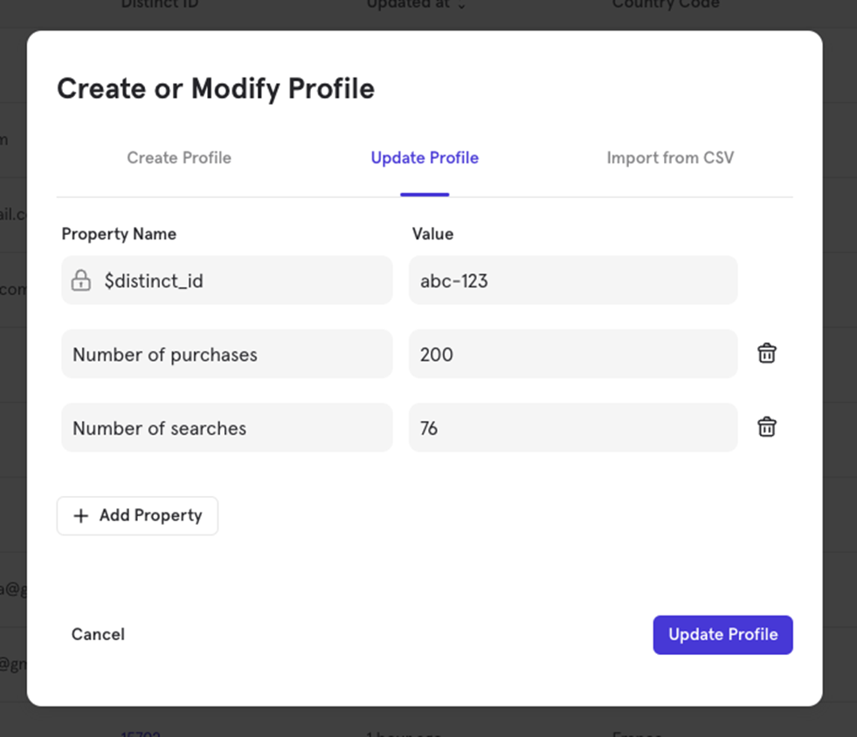Click the abc-123 value field
Screen dimensions: 857x737
click(x=572, y=280)
